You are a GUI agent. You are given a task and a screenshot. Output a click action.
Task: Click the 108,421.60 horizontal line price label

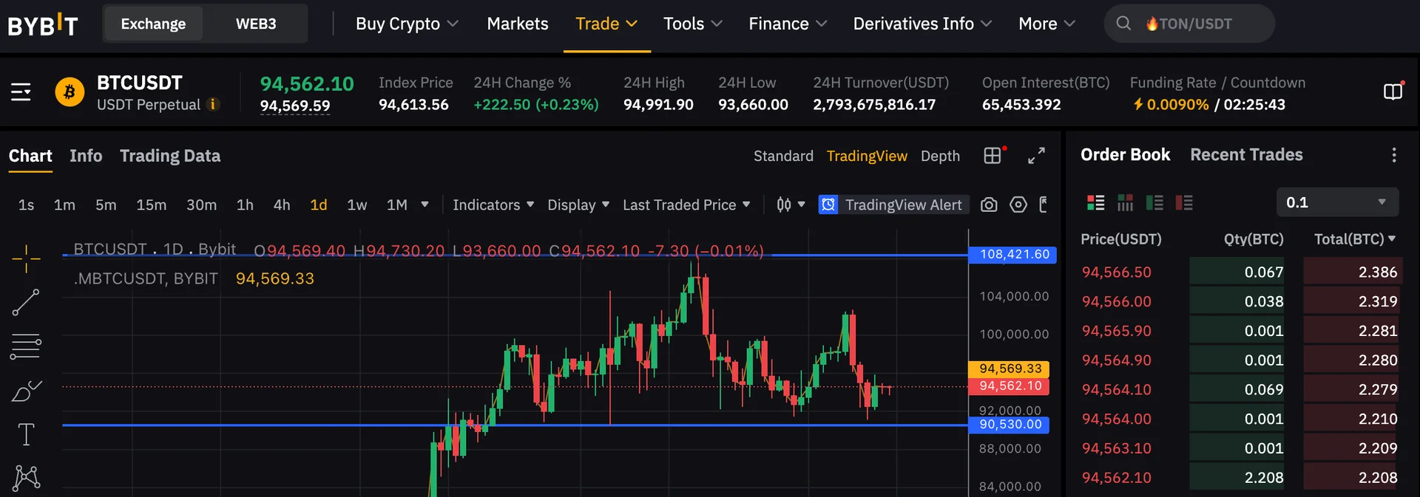(1013, 255)
